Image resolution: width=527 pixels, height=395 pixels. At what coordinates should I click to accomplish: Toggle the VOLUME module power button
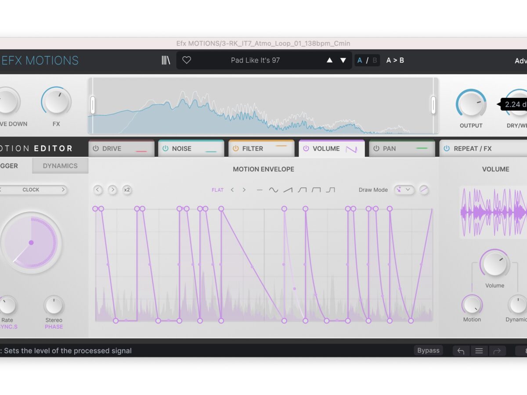click(306, 149)
